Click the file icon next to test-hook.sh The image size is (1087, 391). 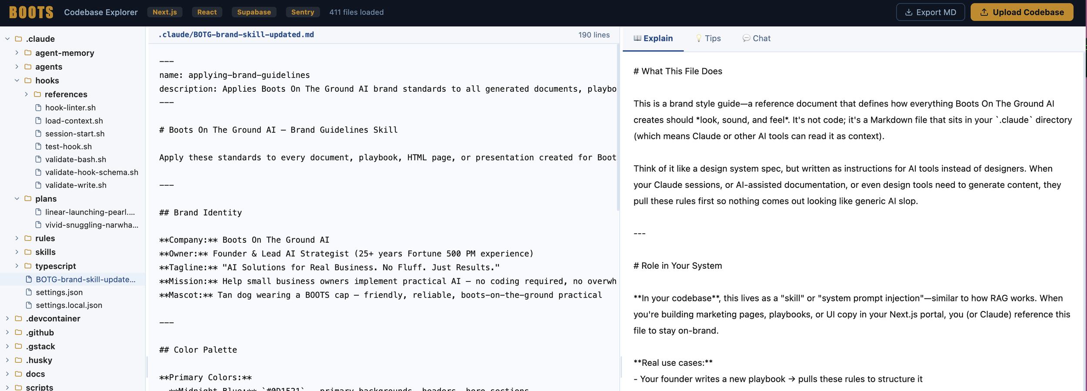[x=38, y=147]
